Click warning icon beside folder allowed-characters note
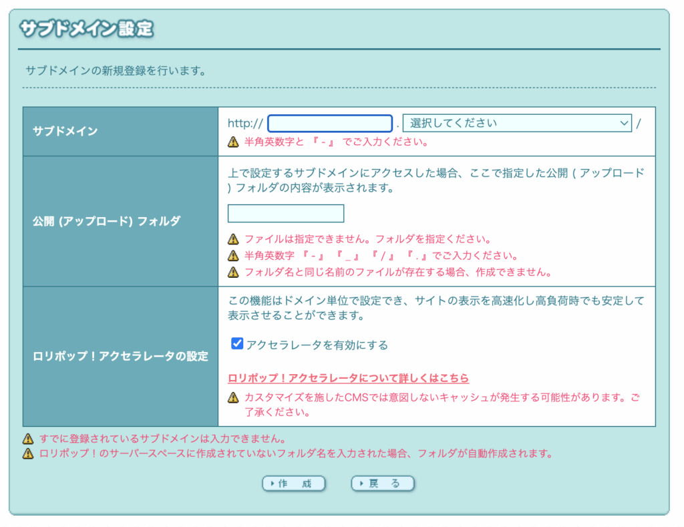This screenshot has width=684, height=527. [x=233, y=255]
